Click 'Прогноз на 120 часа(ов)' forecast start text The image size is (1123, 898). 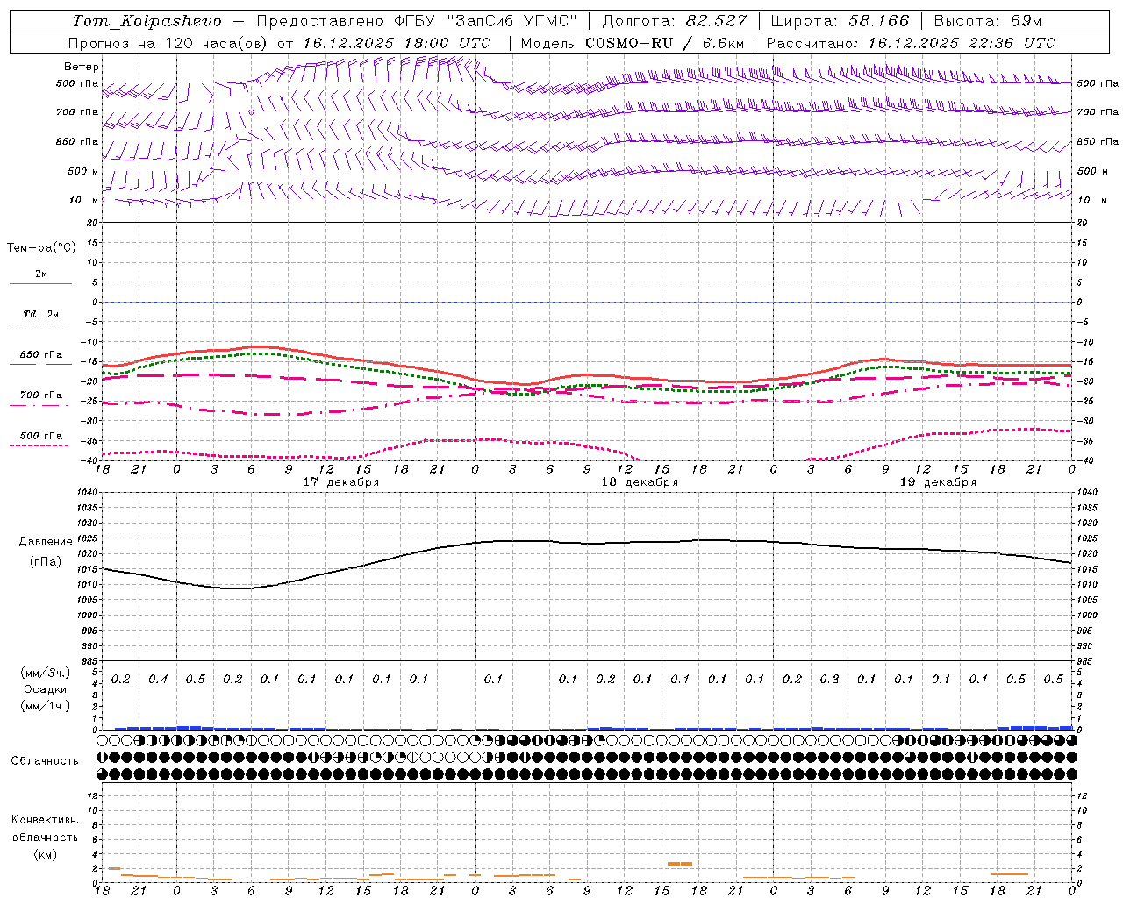point(169,43)
